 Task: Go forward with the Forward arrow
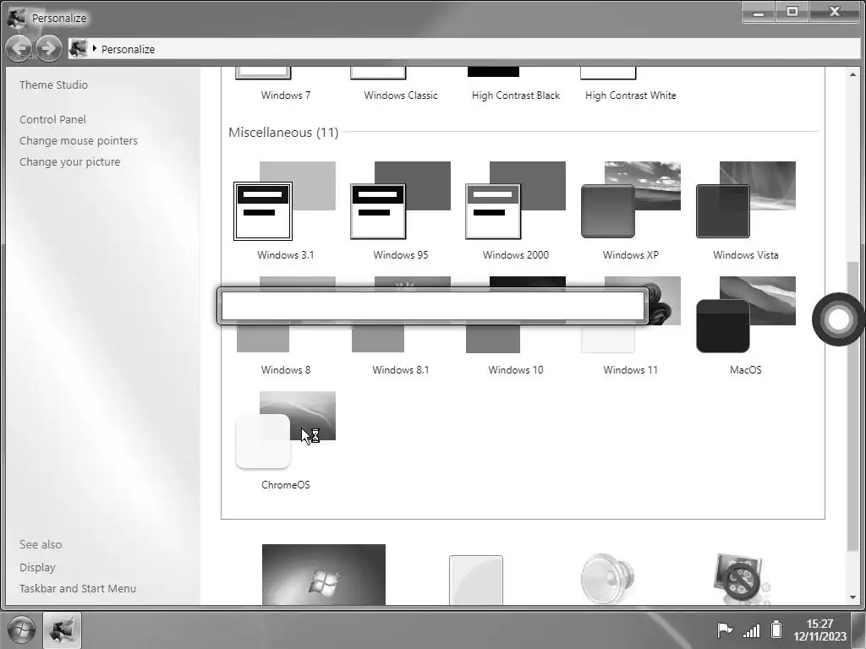coord(48,48)
